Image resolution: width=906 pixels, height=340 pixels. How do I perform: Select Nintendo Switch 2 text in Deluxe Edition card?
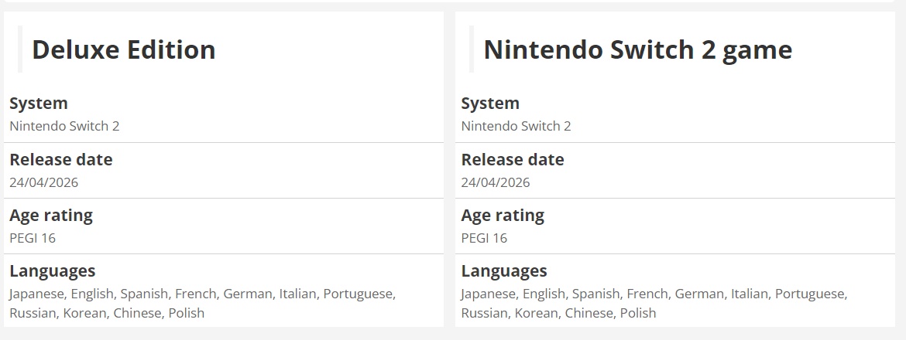coord(64,126)
